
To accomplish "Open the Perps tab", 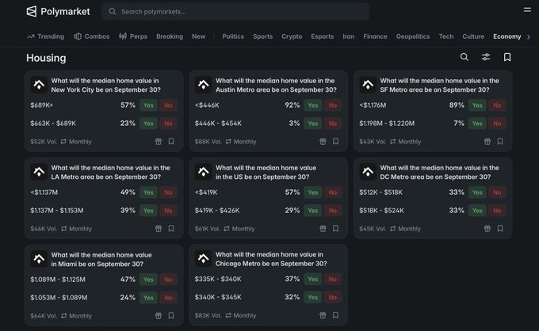I will [133, 36].
